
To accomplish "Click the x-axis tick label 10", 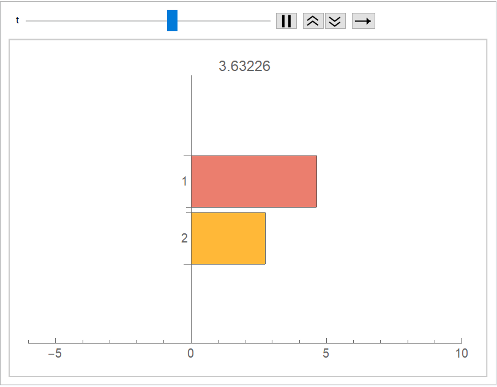I will click(x=461, y=353).
